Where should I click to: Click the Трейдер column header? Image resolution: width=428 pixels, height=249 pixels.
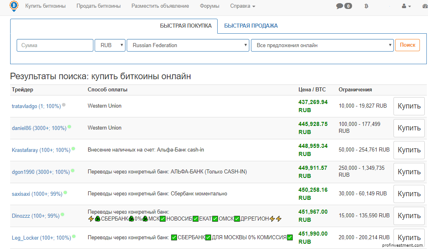(x=22, y=89)
